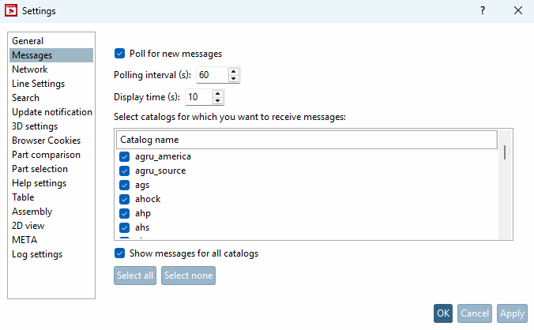The width and height of the screenshot is (534, 330).
Task: Open the Network settings page
Action: 30,69
